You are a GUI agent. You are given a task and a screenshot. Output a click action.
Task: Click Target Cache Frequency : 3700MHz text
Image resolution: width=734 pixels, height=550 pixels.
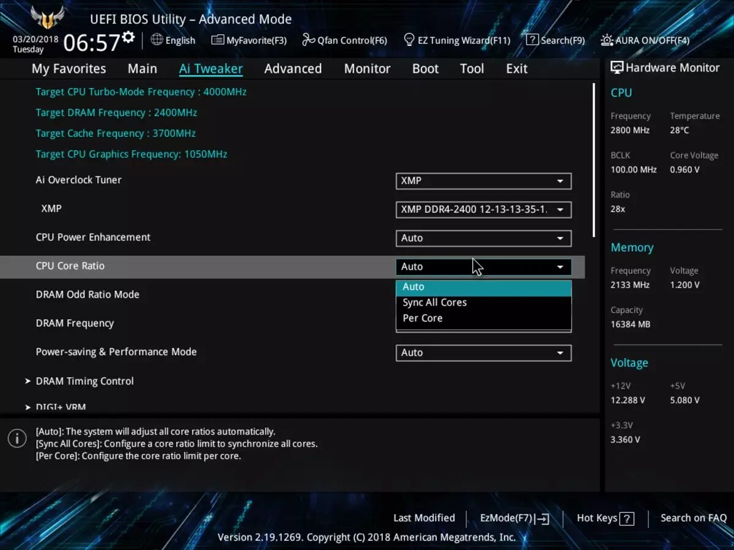point(116,134)
